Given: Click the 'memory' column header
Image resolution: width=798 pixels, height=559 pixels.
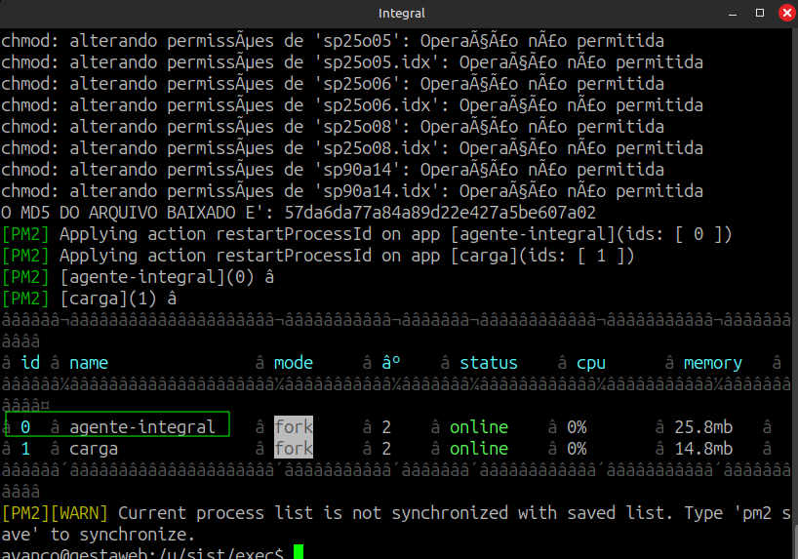Looking at the screenshot, I should coord(712,364).
